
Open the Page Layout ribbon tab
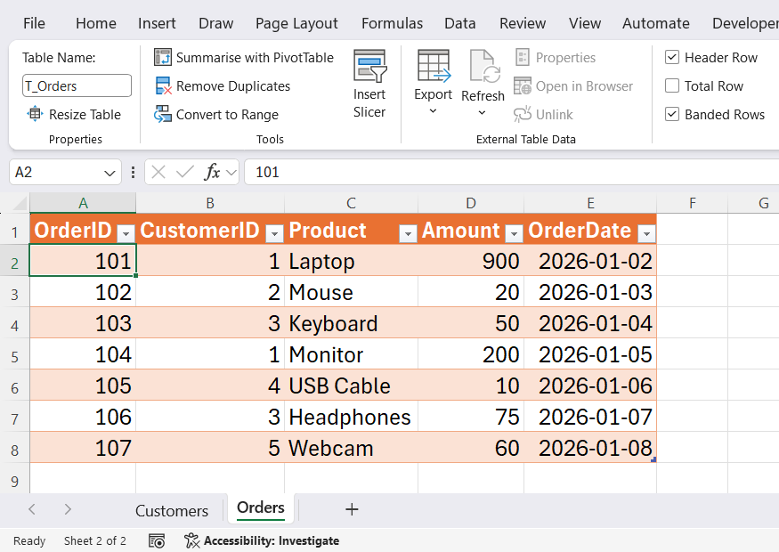tap(296, 23)
